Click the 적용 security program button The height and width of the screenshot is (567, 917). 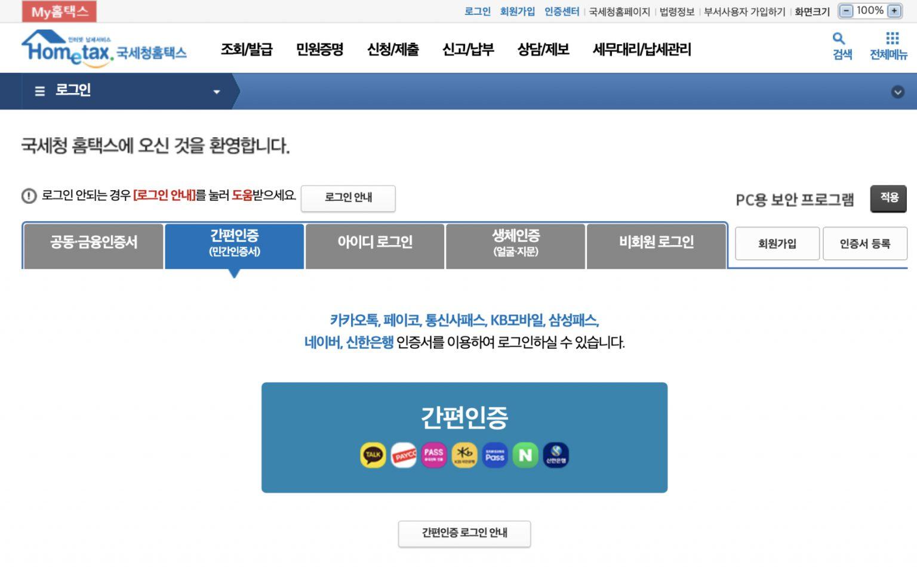(888, 198)
